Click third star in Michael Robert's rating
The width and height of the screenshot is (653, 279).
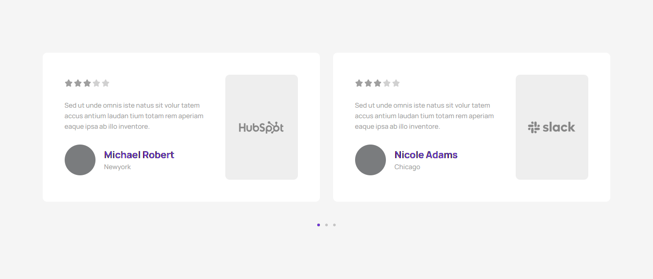coord(87,83)
